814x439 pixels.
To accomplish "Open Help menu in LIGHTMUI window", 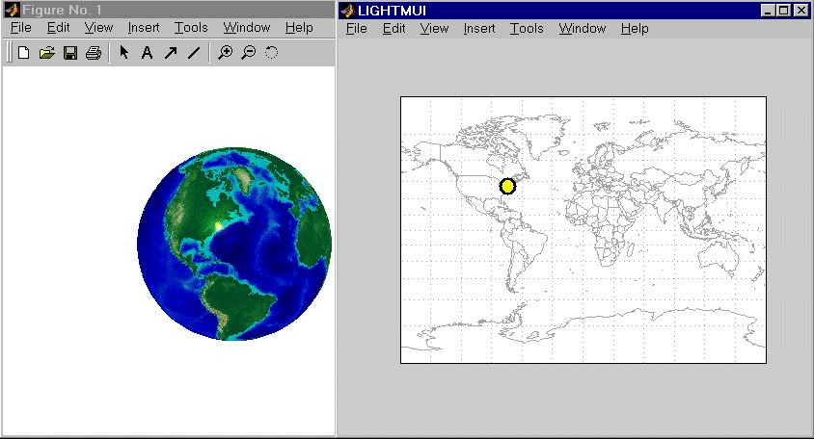I will (x=635, y=29).
